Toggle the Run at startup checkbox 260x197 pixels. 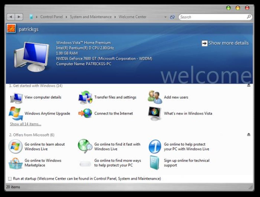[x=10, y=179]
